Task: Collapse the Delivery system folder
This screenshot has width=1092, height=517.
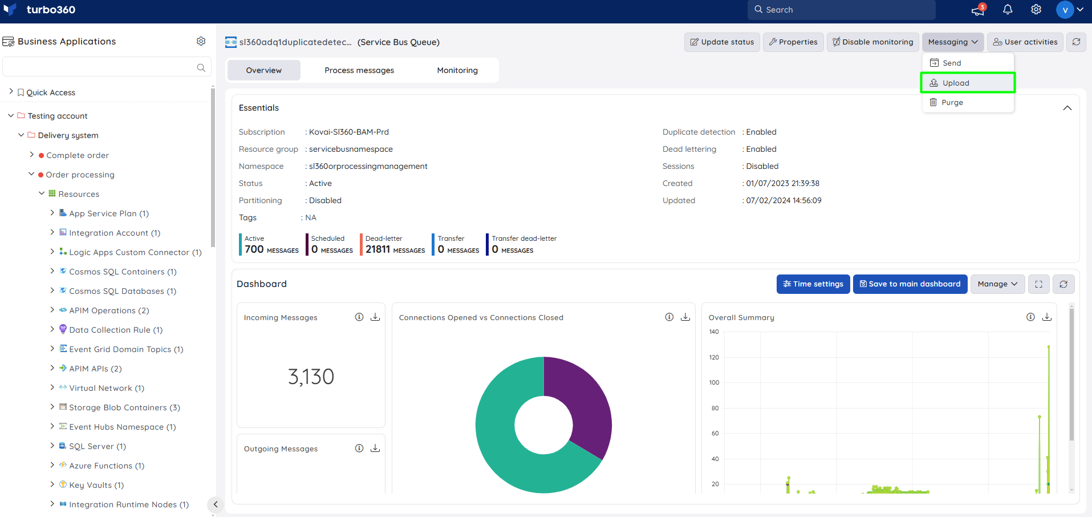Action: [x=21, y=135]
